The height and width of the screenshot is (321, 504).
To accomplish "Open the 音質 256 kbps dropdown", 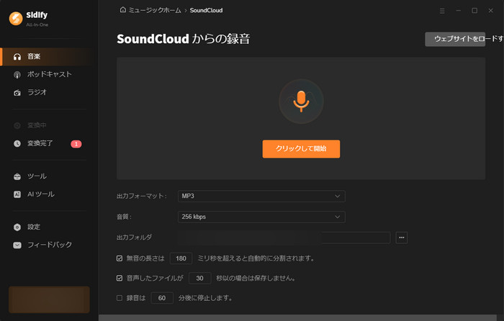I will tap(261, 217).
